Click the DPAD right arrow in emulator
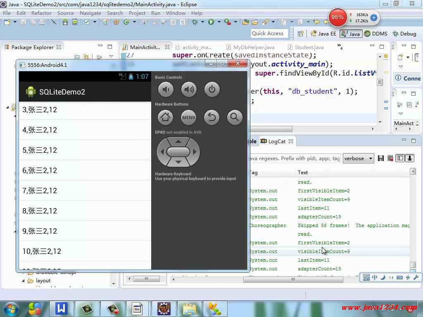423x317 pixels. [195, 152]
